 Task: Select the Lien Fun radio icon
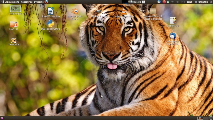tap(173, 22)
